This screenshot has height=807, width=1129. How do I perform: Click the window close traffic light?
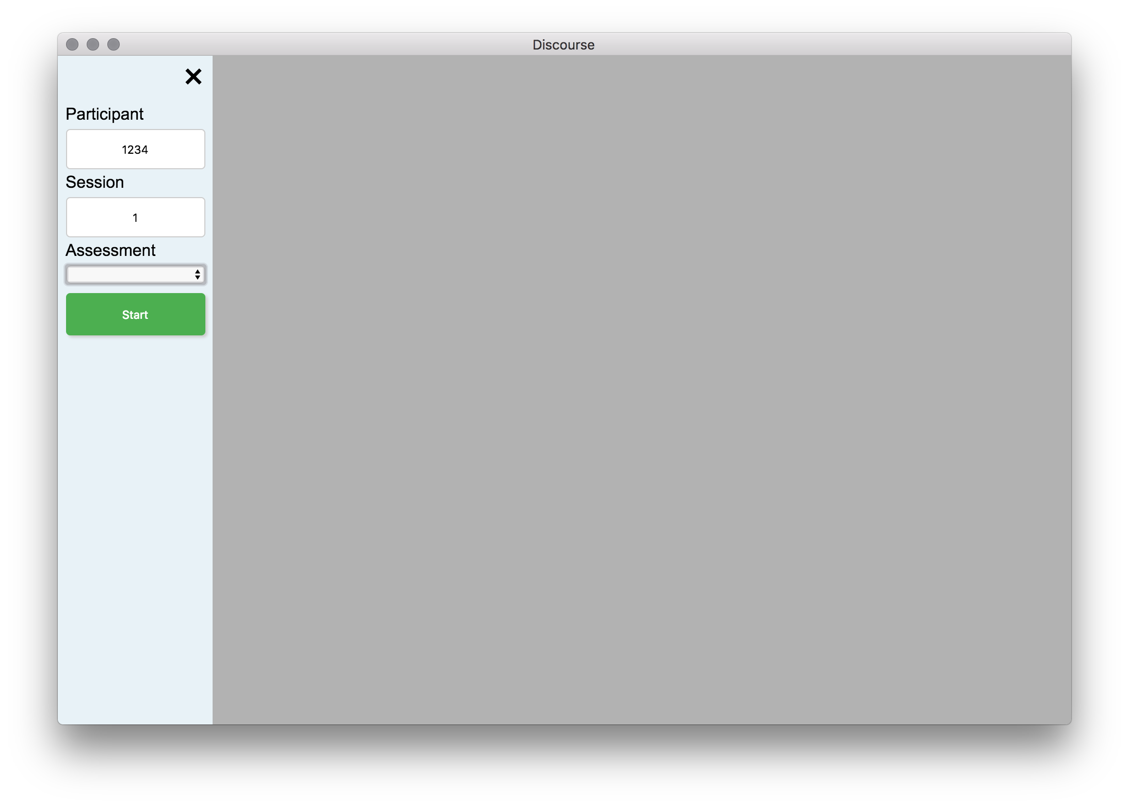[72, 44]
